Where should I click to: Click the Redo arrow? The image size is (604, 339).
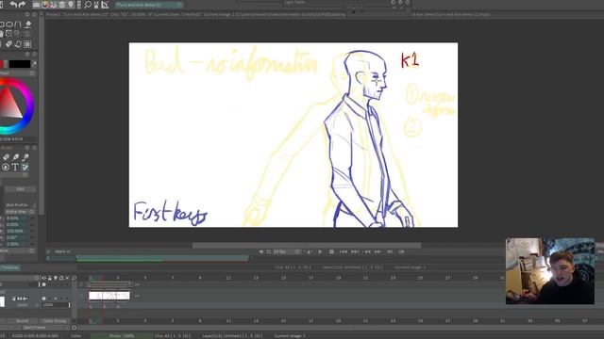tap(23, 5)
